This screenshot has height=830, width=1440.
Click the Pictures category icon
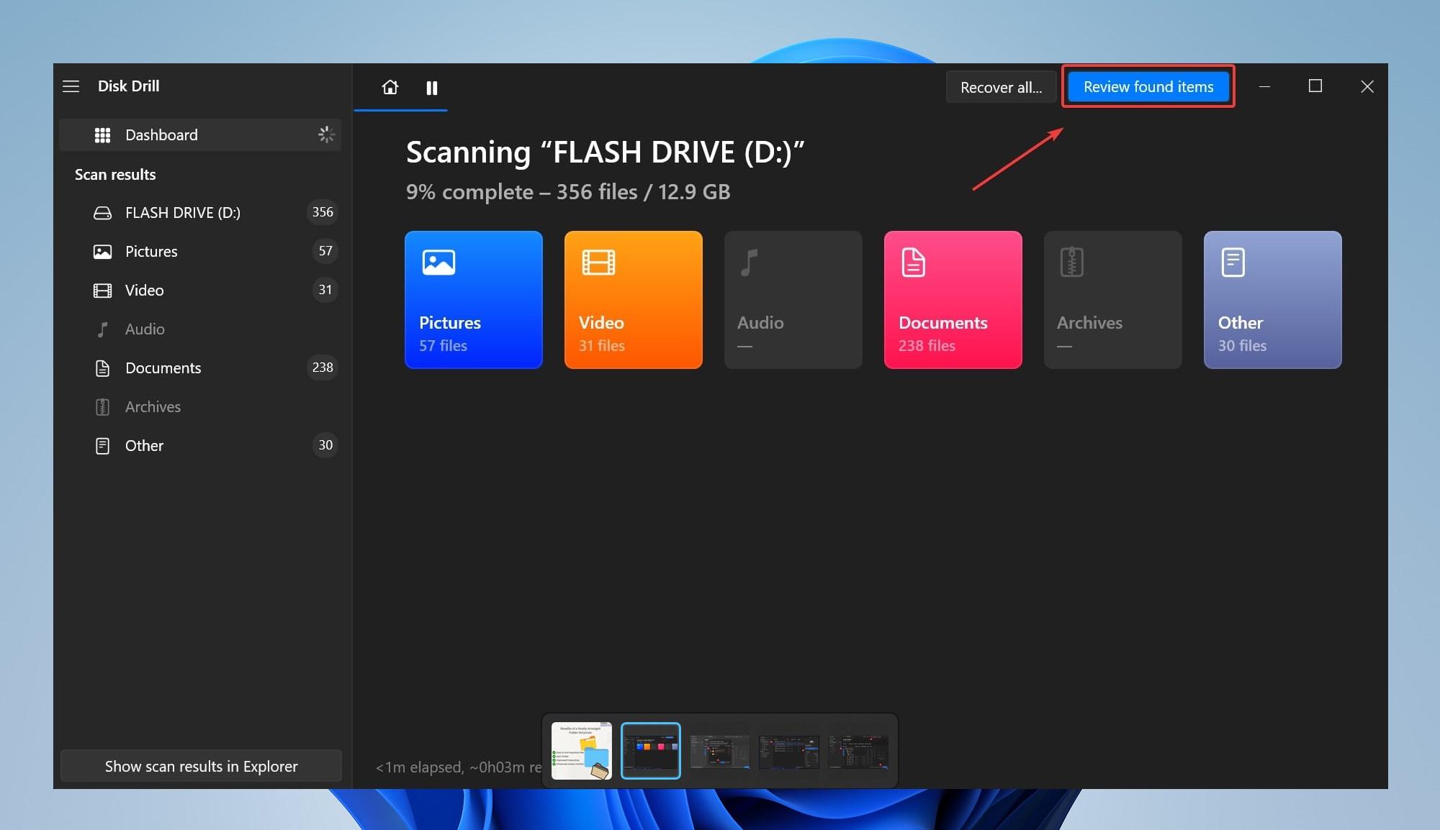point(438,263)
